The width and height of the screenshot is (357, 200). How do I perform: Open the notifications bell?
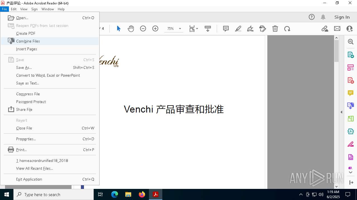(323, 17)
